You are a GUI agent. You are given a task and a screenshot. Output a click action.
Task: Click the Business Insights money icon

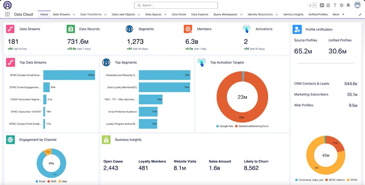(106, 140)
